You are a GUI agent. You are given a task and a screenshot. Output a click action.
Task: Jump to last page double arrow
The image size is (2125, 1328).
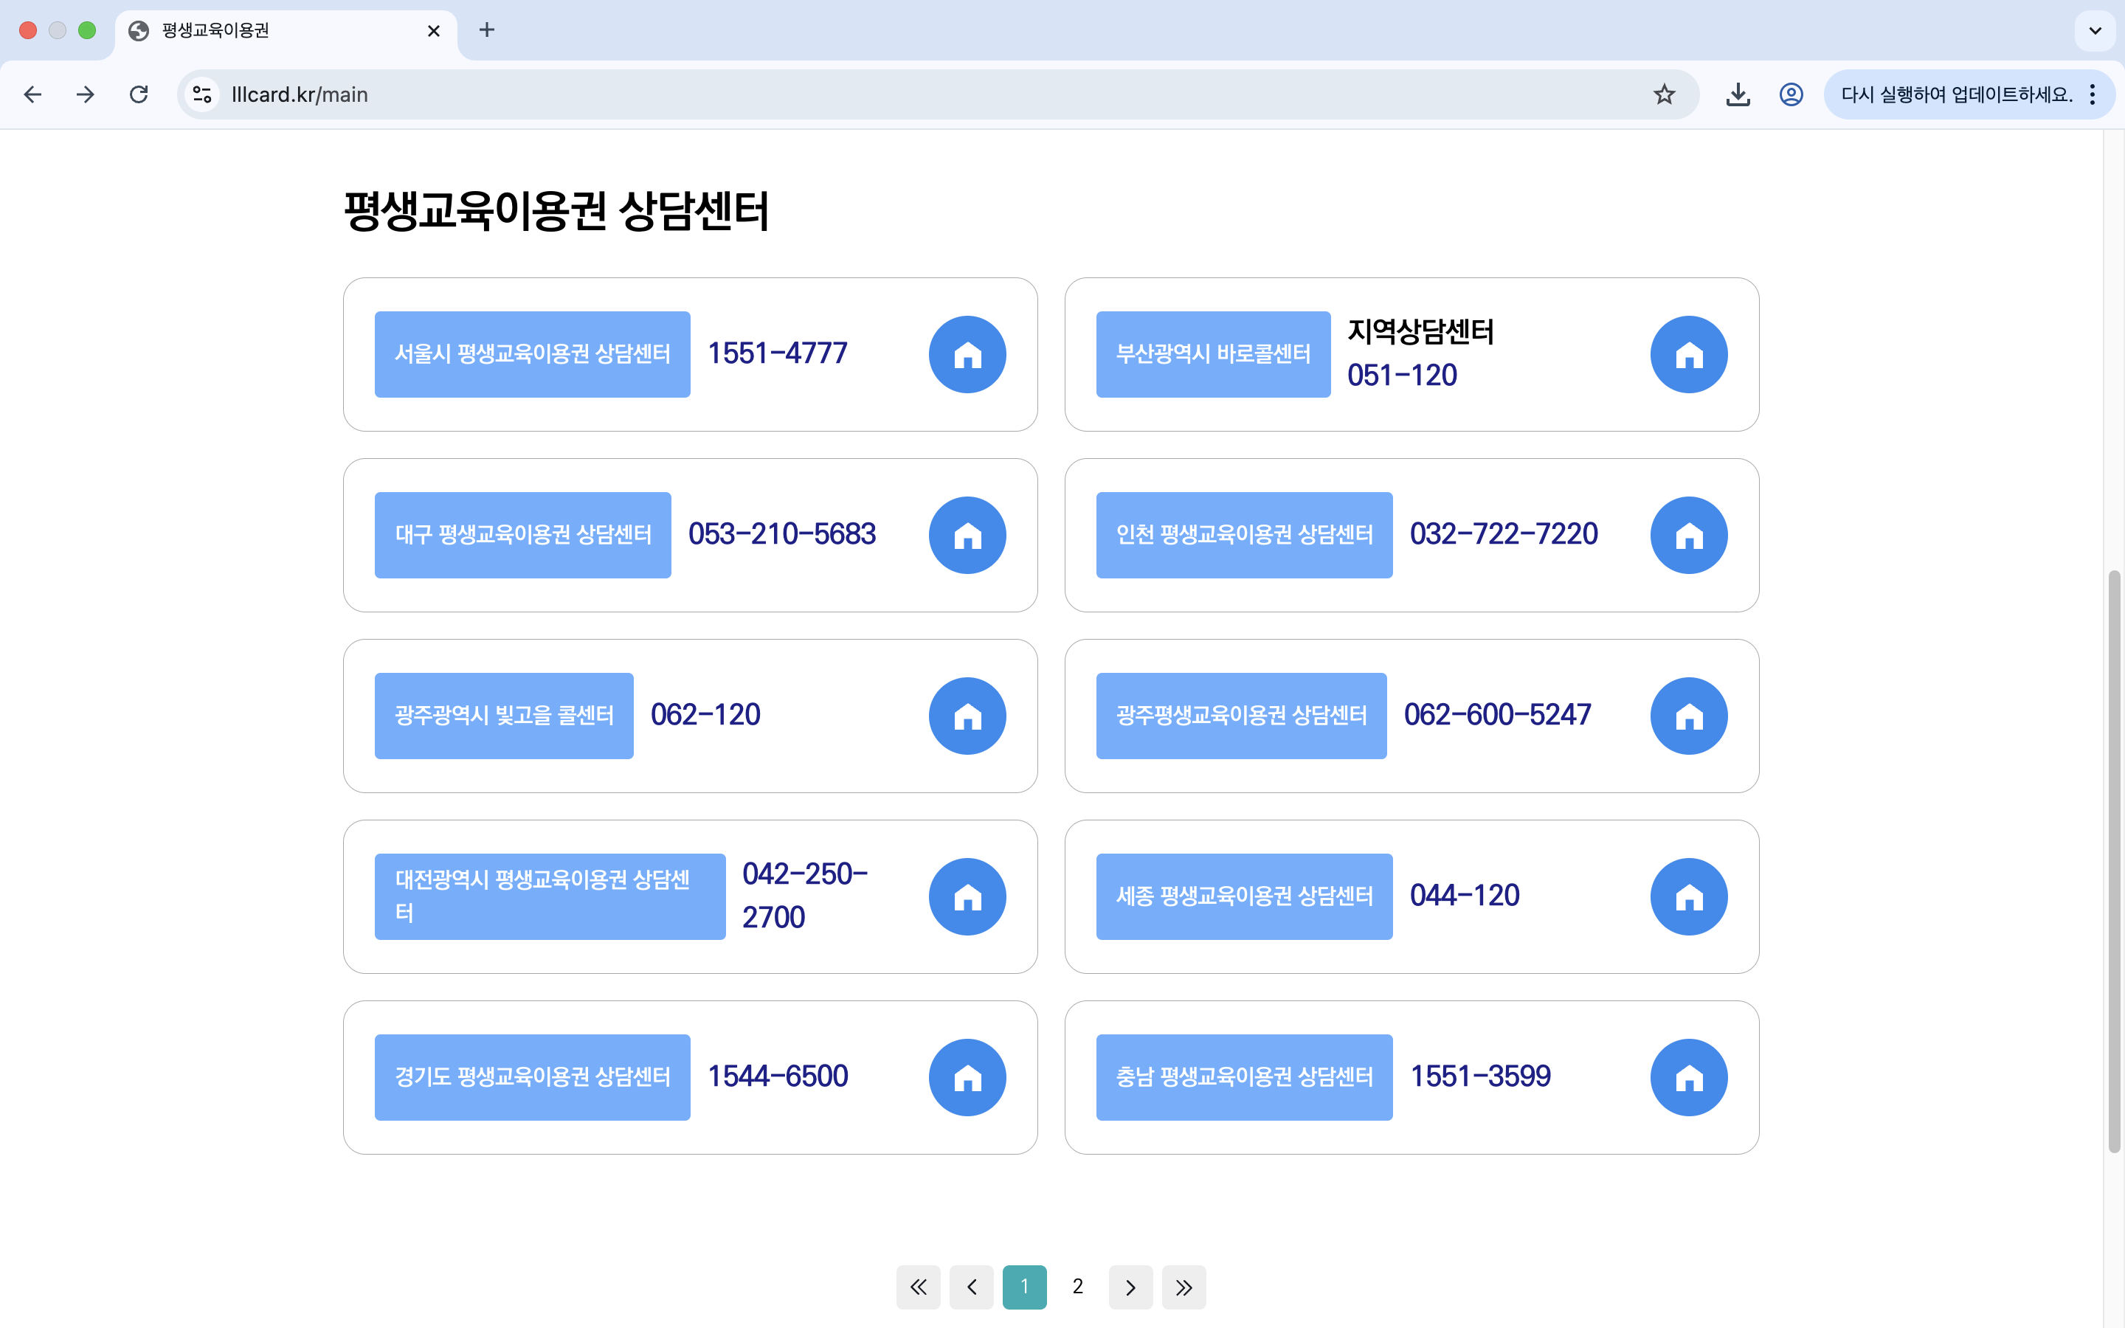[x=1184, y=1287]
